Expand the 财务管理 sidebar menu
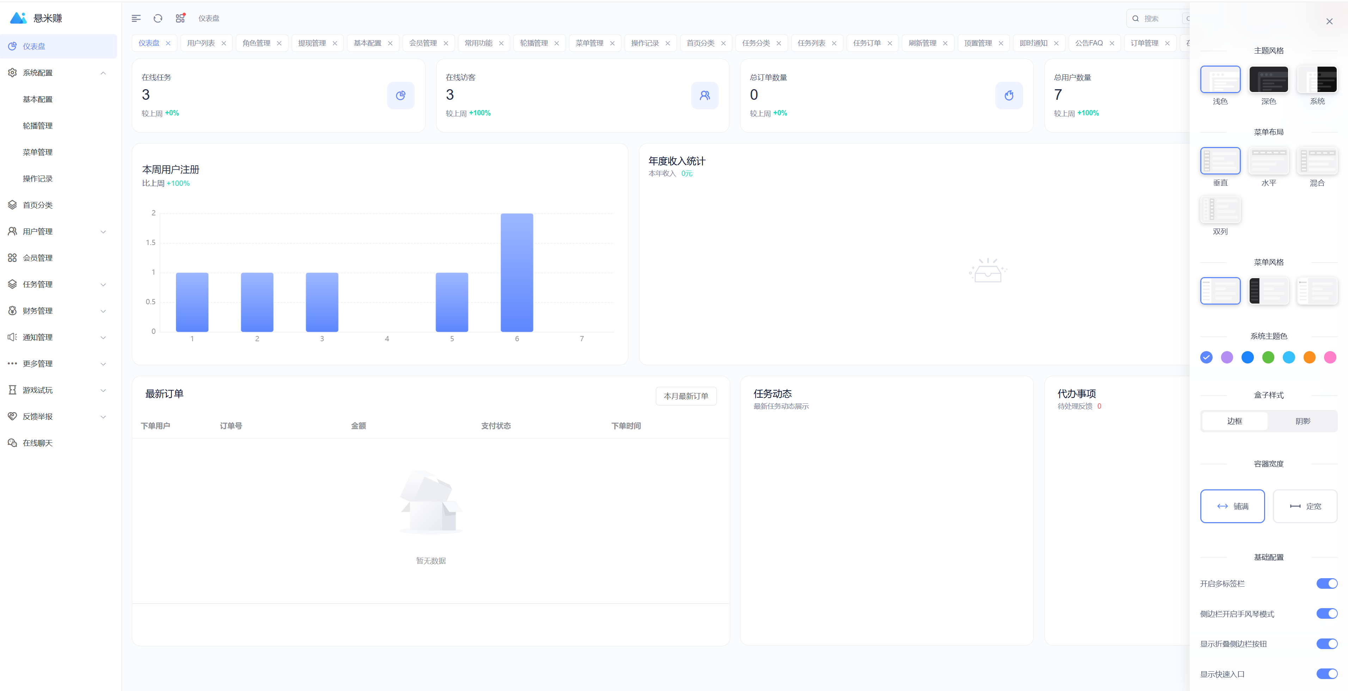Viewport: 1348px width, 691px height. click(x=57, y=311)
